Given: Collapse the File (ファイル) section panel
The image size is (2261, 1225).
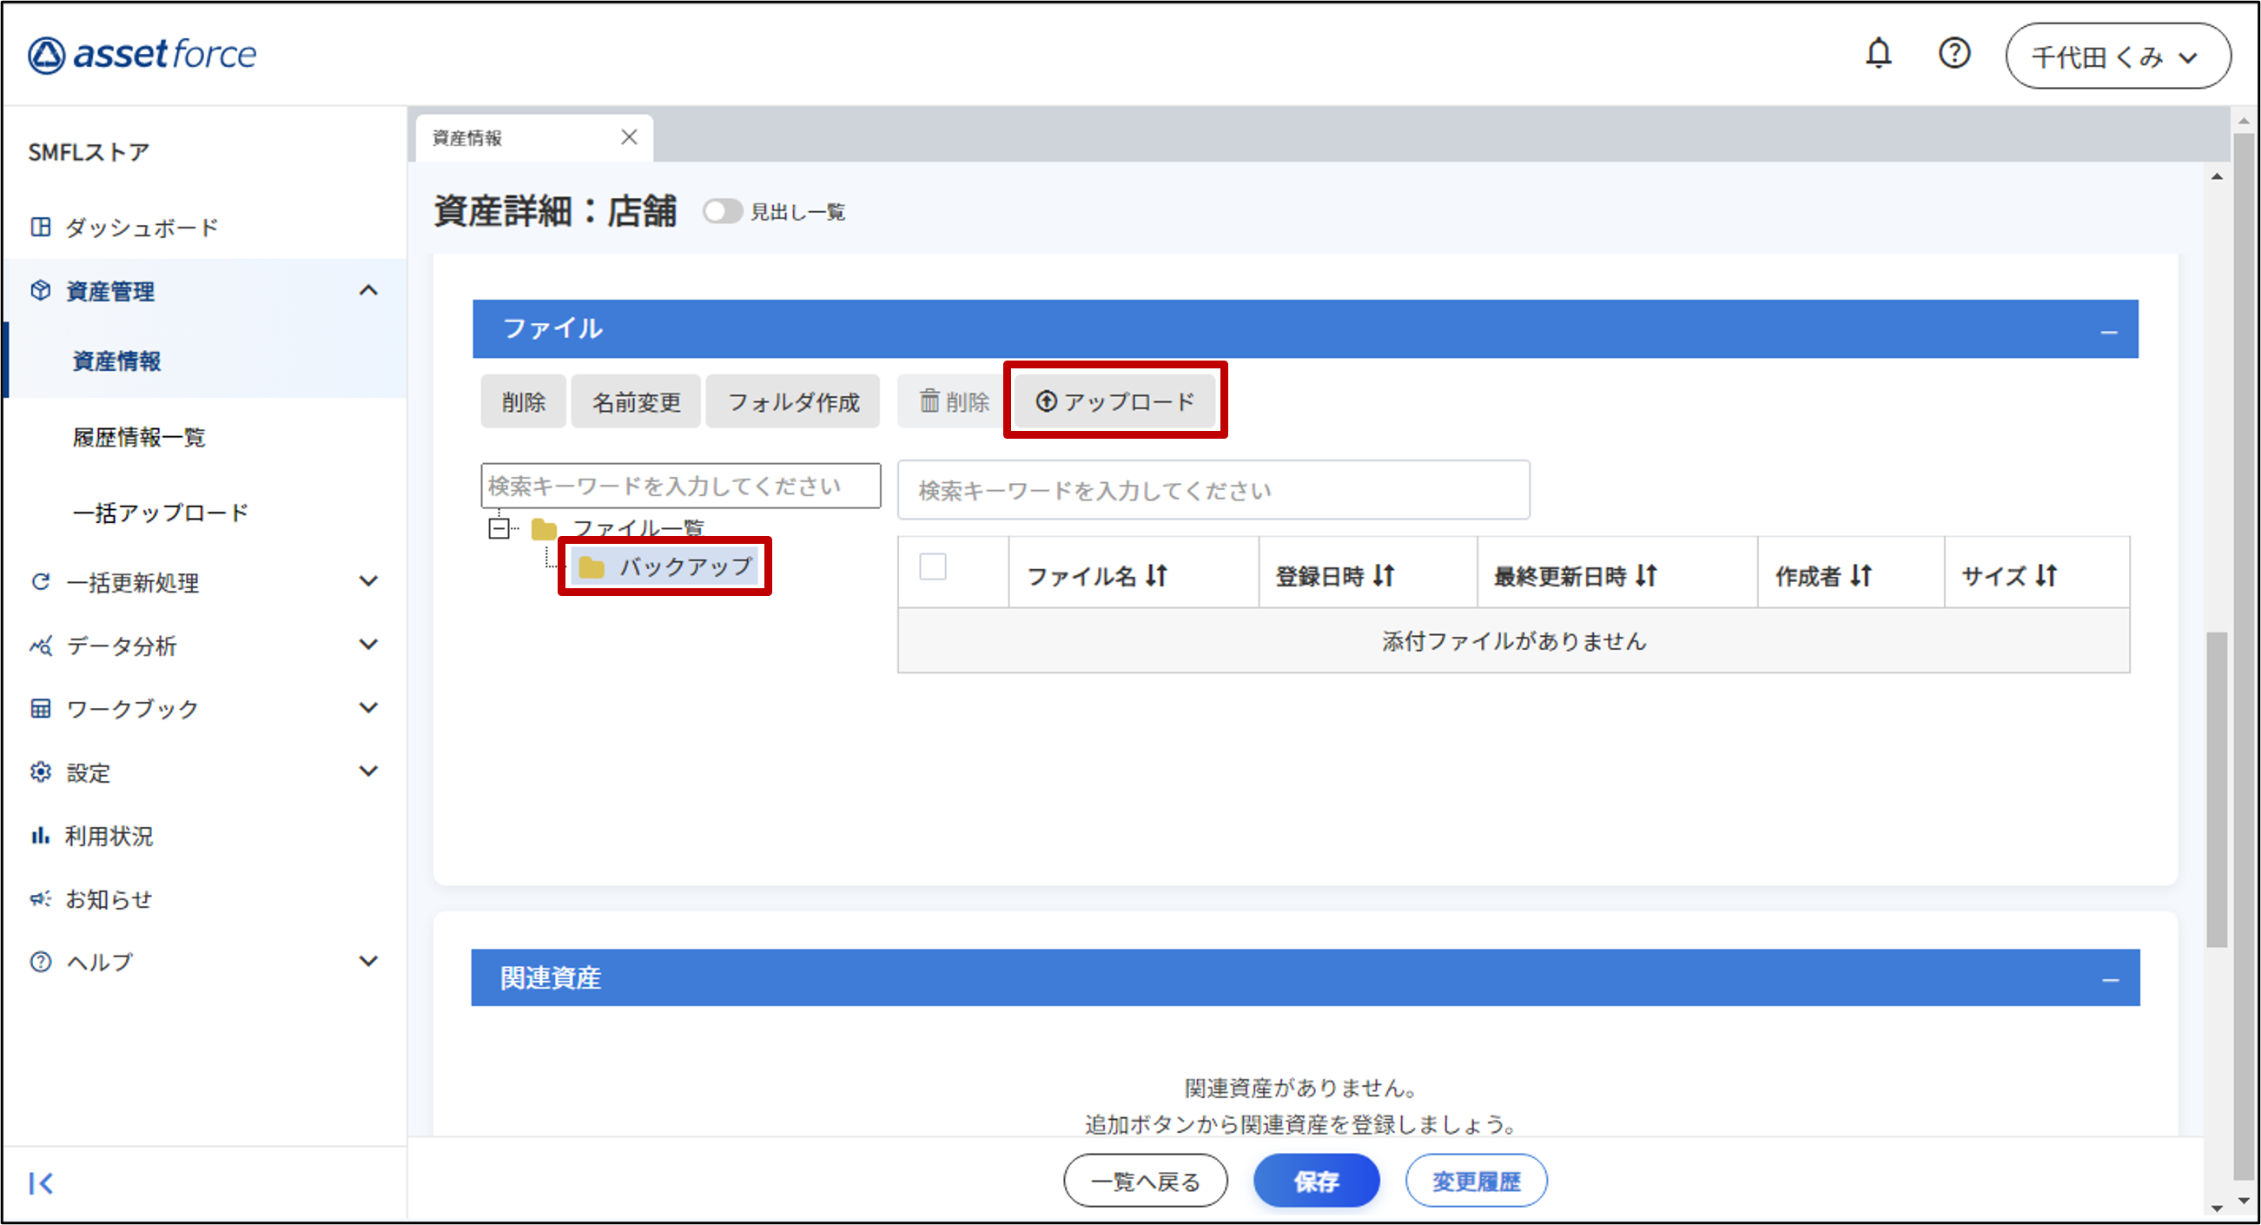Looking at the screenshot, I should pos(2108,331).
